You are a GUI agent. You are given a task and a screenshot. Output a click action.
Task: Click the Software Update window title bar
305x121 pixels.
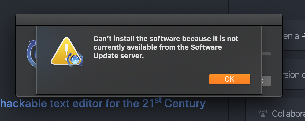149,20
